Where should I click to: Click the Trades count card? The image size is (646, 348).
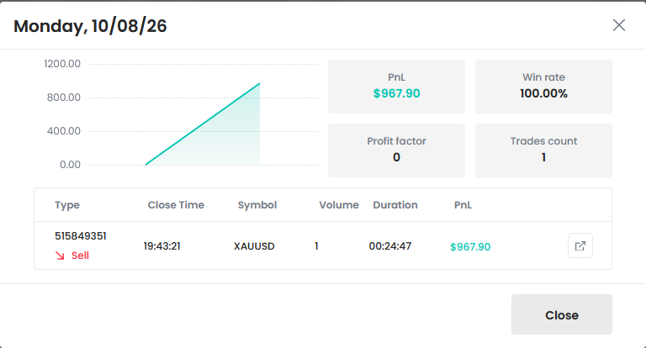coord(543,150)
